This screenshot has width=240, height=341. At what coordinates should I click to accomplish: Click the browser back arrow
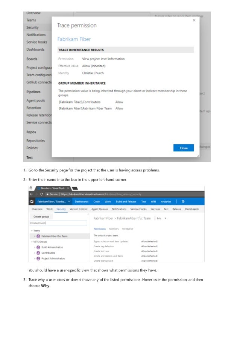click(x=31, y=194)
